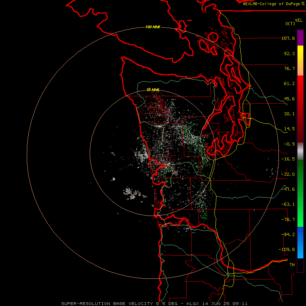
Task: Click the gray segment of the color bar
Action: pos(300,151)
